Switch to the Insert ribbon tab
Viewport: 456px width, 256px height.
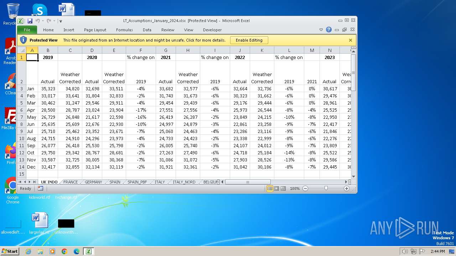point(69,30)
